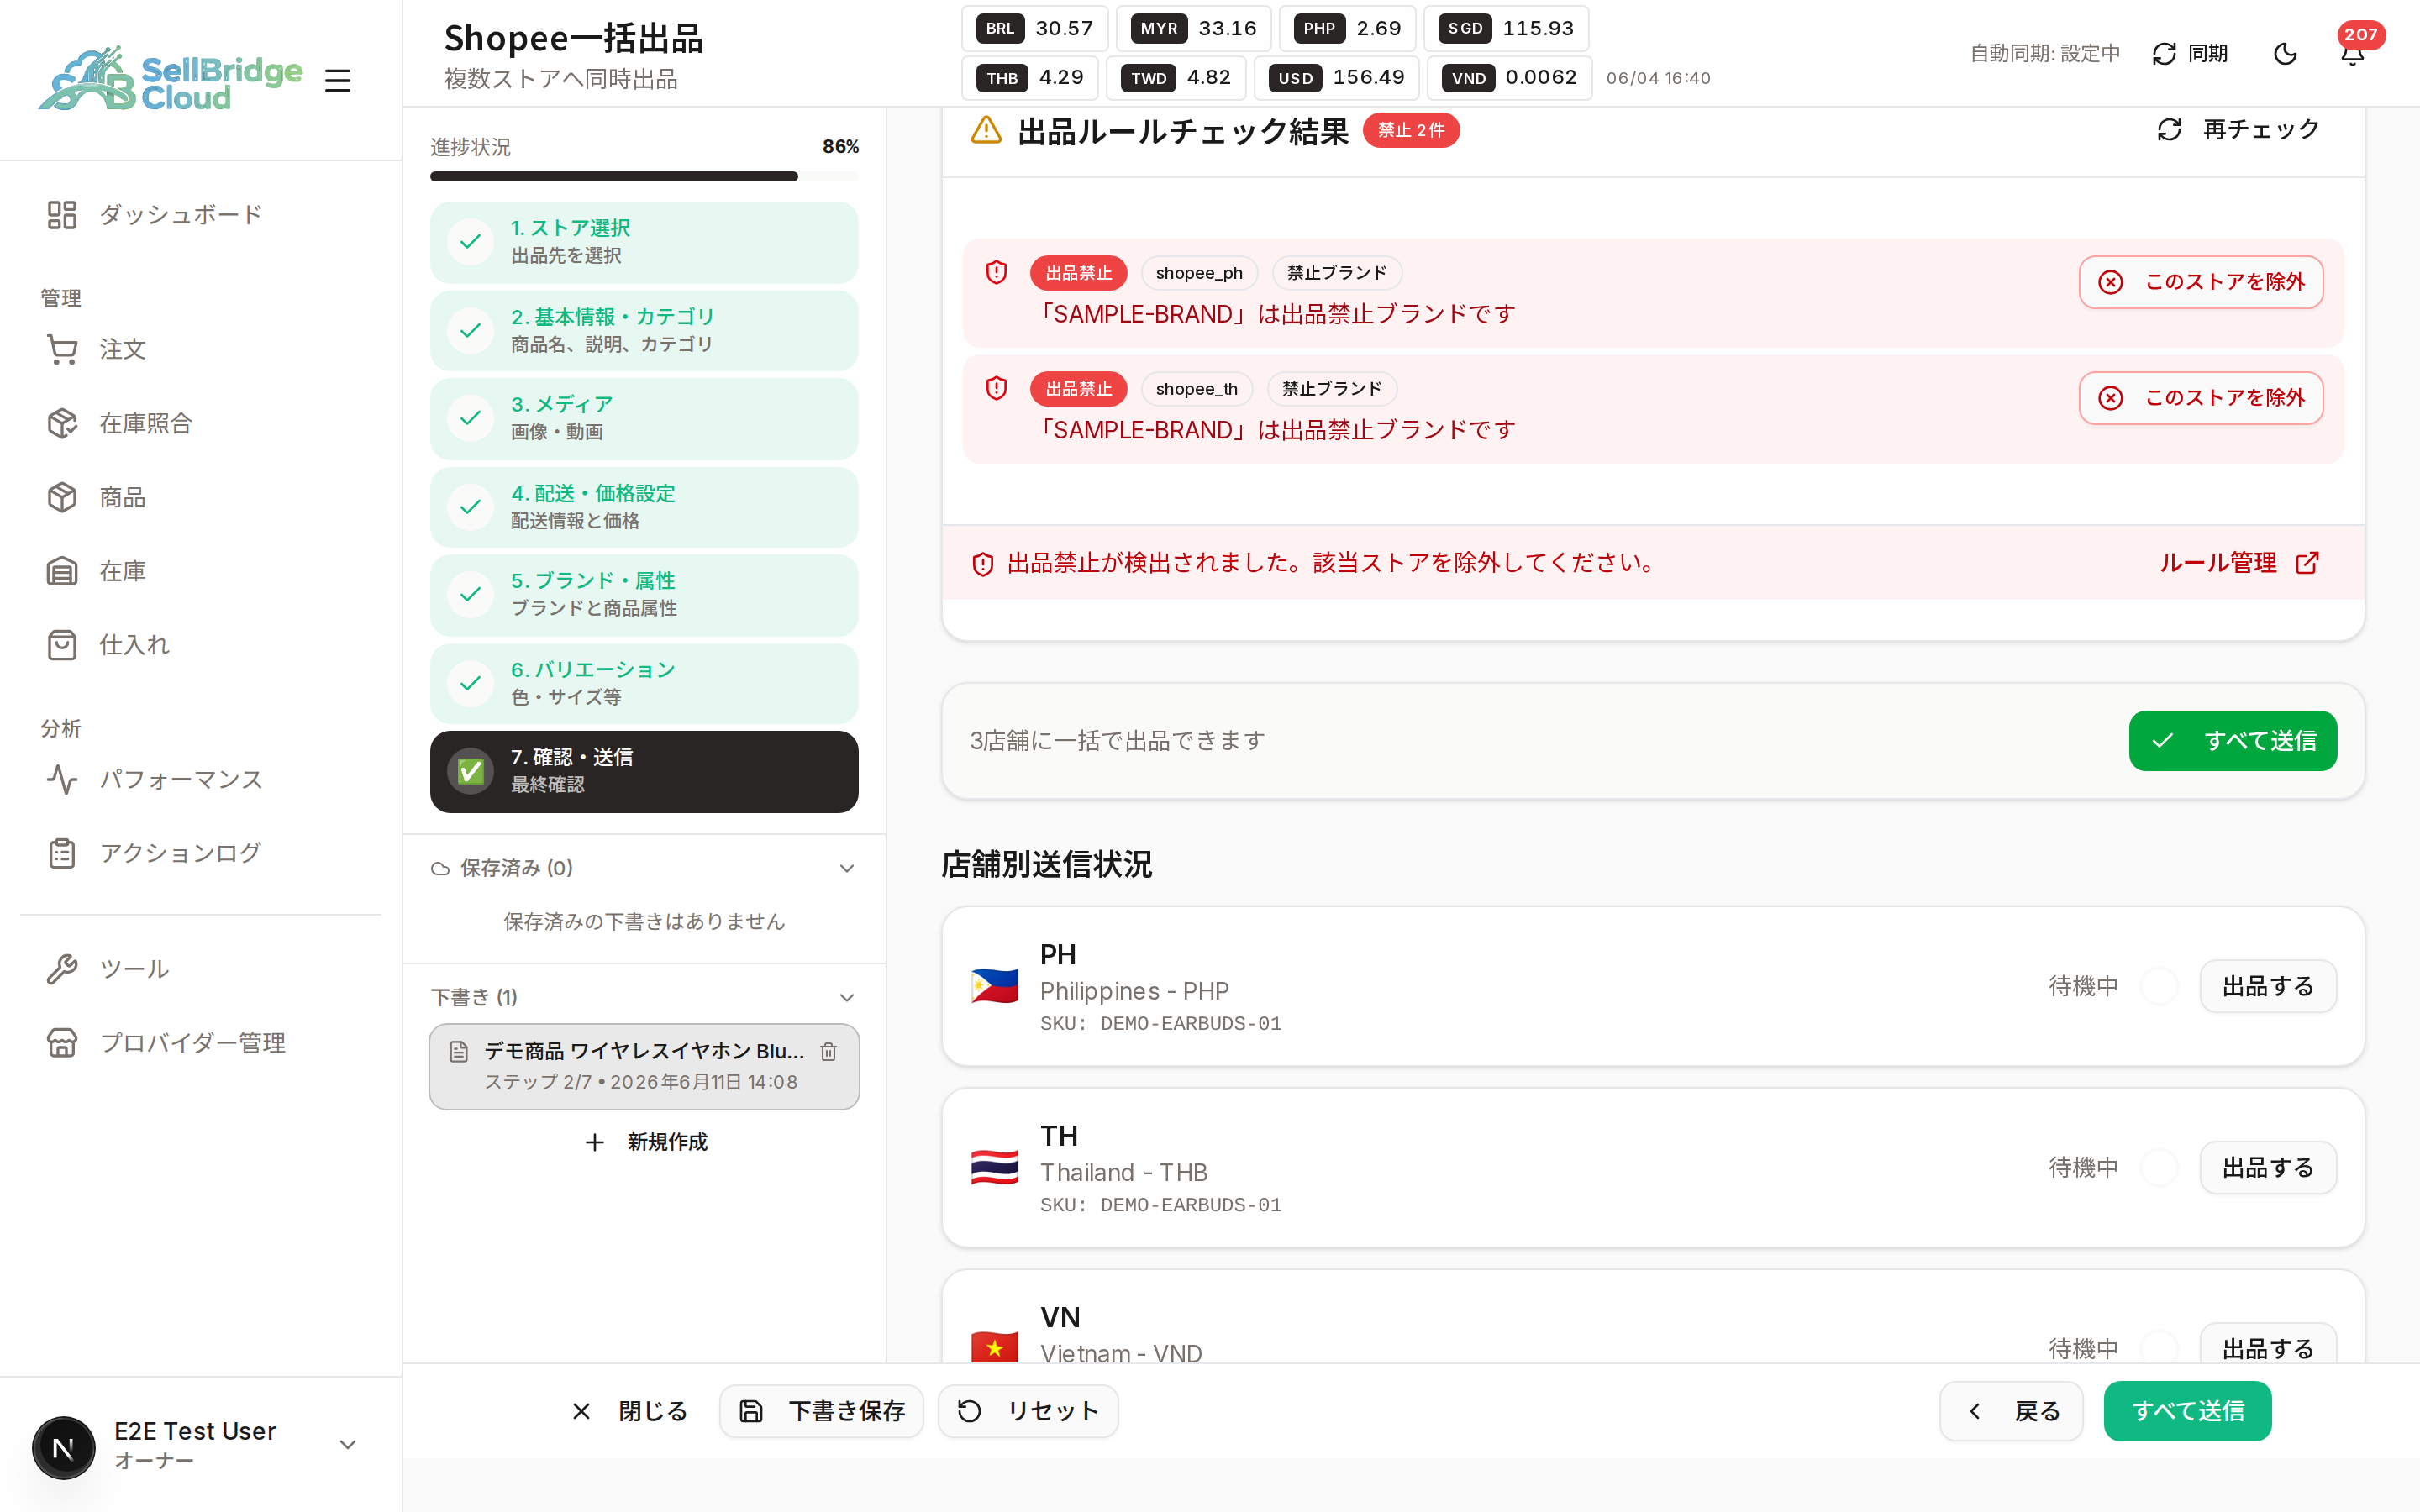The width and height of the screenshot is (2420, 1512).
Task: Collapse the 保存済み (0) section
Action: tap(847, 868)
